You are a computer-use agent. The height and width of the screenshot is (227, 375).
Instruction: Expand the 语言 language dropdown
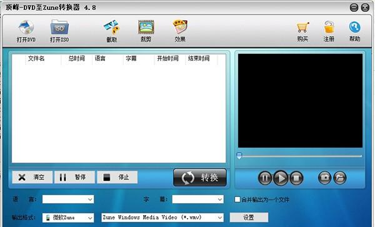point(68,199)
